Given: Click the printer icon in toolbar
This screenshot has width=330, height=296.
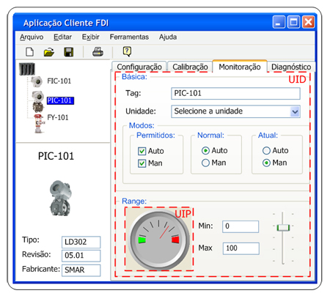Looking at the screenshot, I should pos(98,52).
